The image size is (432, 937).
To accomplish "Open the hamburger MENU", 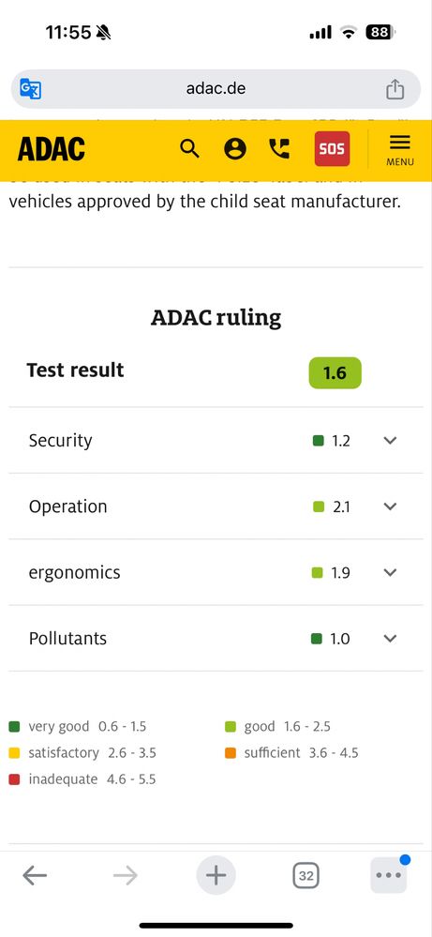I will 400,149.
